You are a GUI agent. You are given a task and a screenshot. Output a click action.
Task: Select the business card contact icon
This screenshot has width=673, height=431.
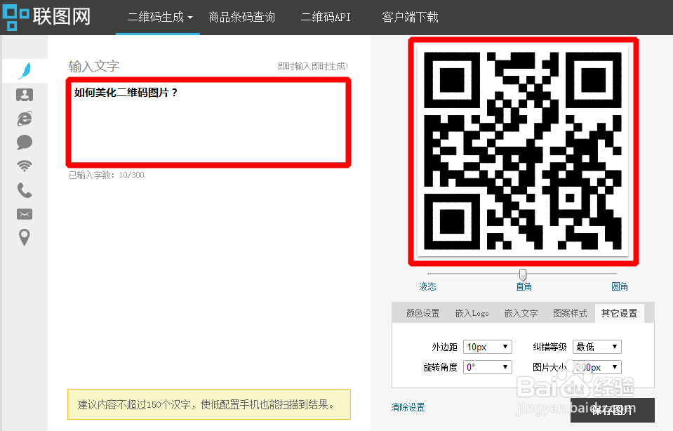click(25, 95)
